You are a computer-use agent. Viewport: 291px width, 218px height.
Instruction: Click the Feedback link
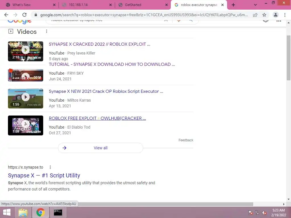186,140
